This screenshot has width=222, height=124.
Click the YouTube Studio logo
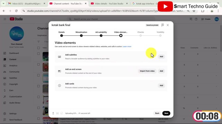16,19
